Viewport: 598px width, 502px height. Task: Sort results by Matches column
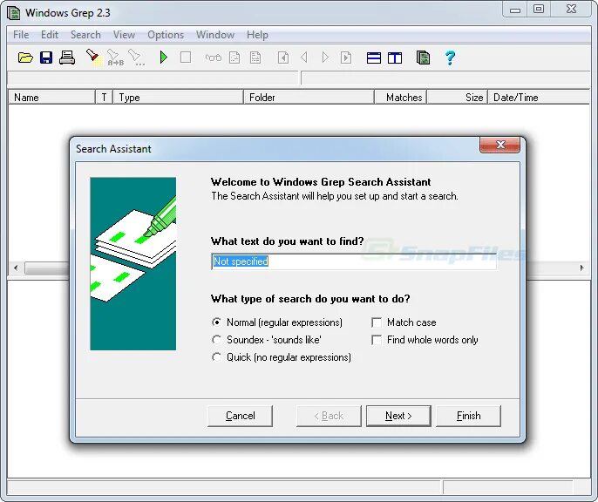click(400, 98)
